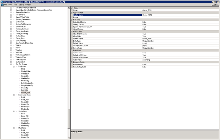Select the Default Value property row
The height and width of the screenshot is (140, 220).
146,43
